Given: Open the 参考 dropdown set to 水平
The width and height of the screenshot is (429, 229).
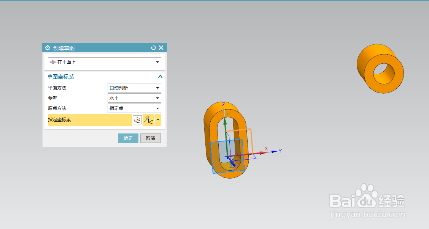Looking at the screenshot, I should pos(134,98).
